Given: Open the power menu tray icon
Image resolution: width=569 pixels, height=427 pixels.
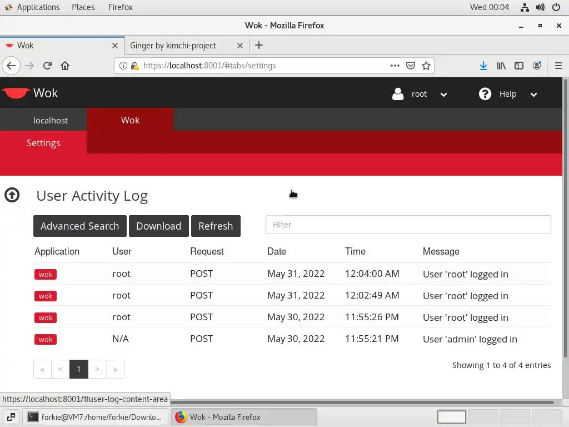Looking at the screenshot, I should pos(556,7).
